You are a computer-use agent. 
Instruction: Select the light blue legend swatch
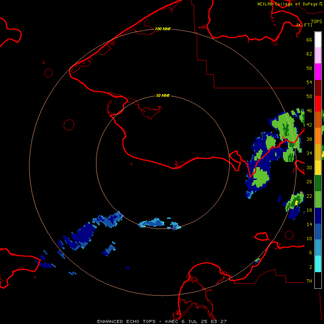[x=318, y=248]
